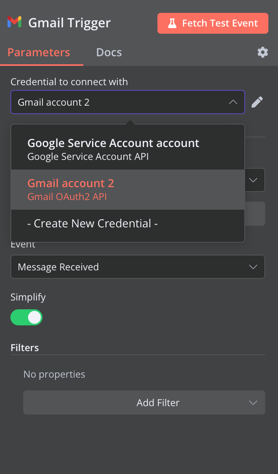
Task: Select the Gmail account 2 OAuth2 option
Action: point(128,190)
